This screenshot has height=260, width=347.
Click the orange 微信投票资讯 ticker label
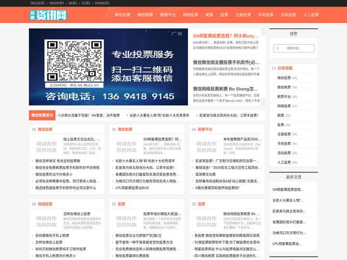[x=42, y=115]
